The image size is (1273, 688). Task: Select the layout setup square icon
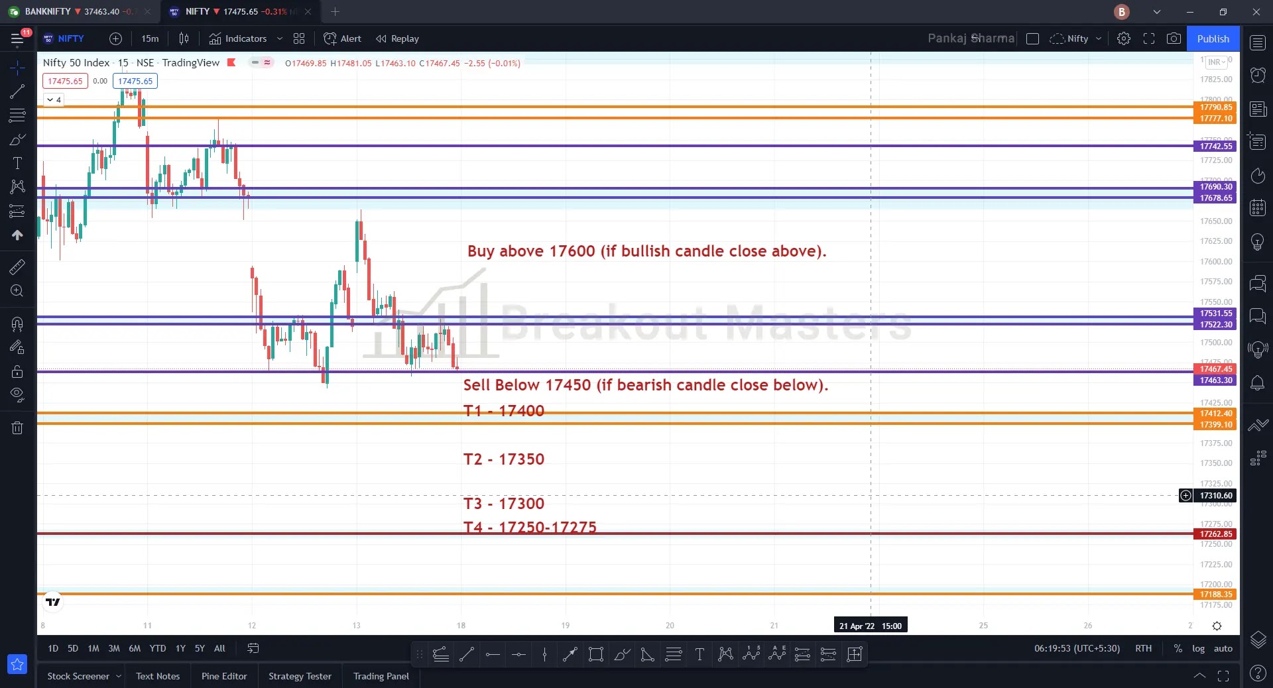coord(1032,39)
